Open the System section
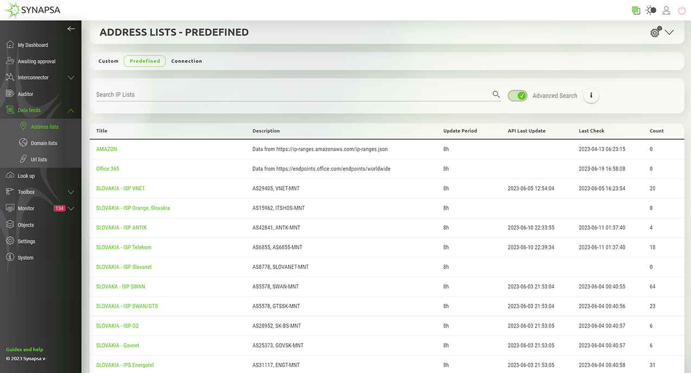Viewport: 691px width, 373px height. point(25,258)
